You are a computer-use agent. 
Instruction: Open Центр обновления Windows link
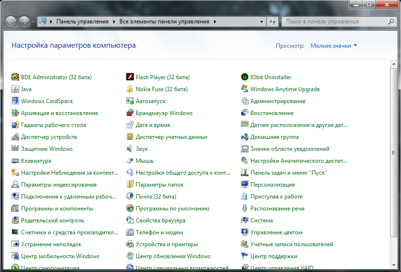tap(173, 256)
